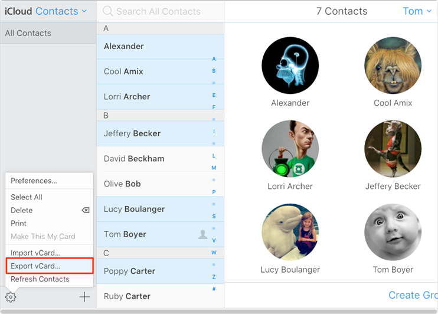Jump to letter M in index
This screenshot has width=438, height=314.
214,168
